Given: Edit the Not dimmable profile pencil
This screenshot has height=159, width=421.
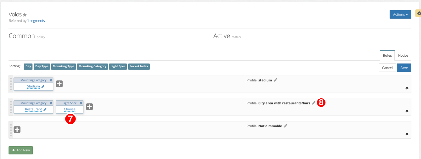Looking at the screenshot, I should coord(285,126).
